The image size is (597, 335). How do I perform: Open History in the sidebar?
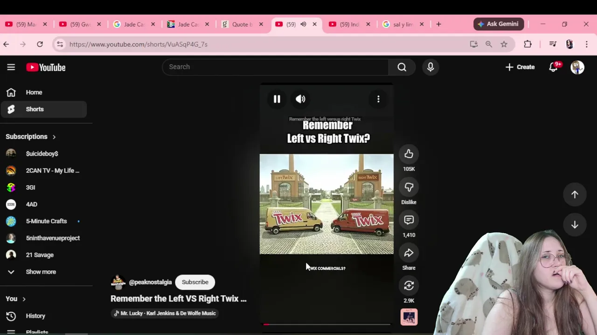pos(43,316)
